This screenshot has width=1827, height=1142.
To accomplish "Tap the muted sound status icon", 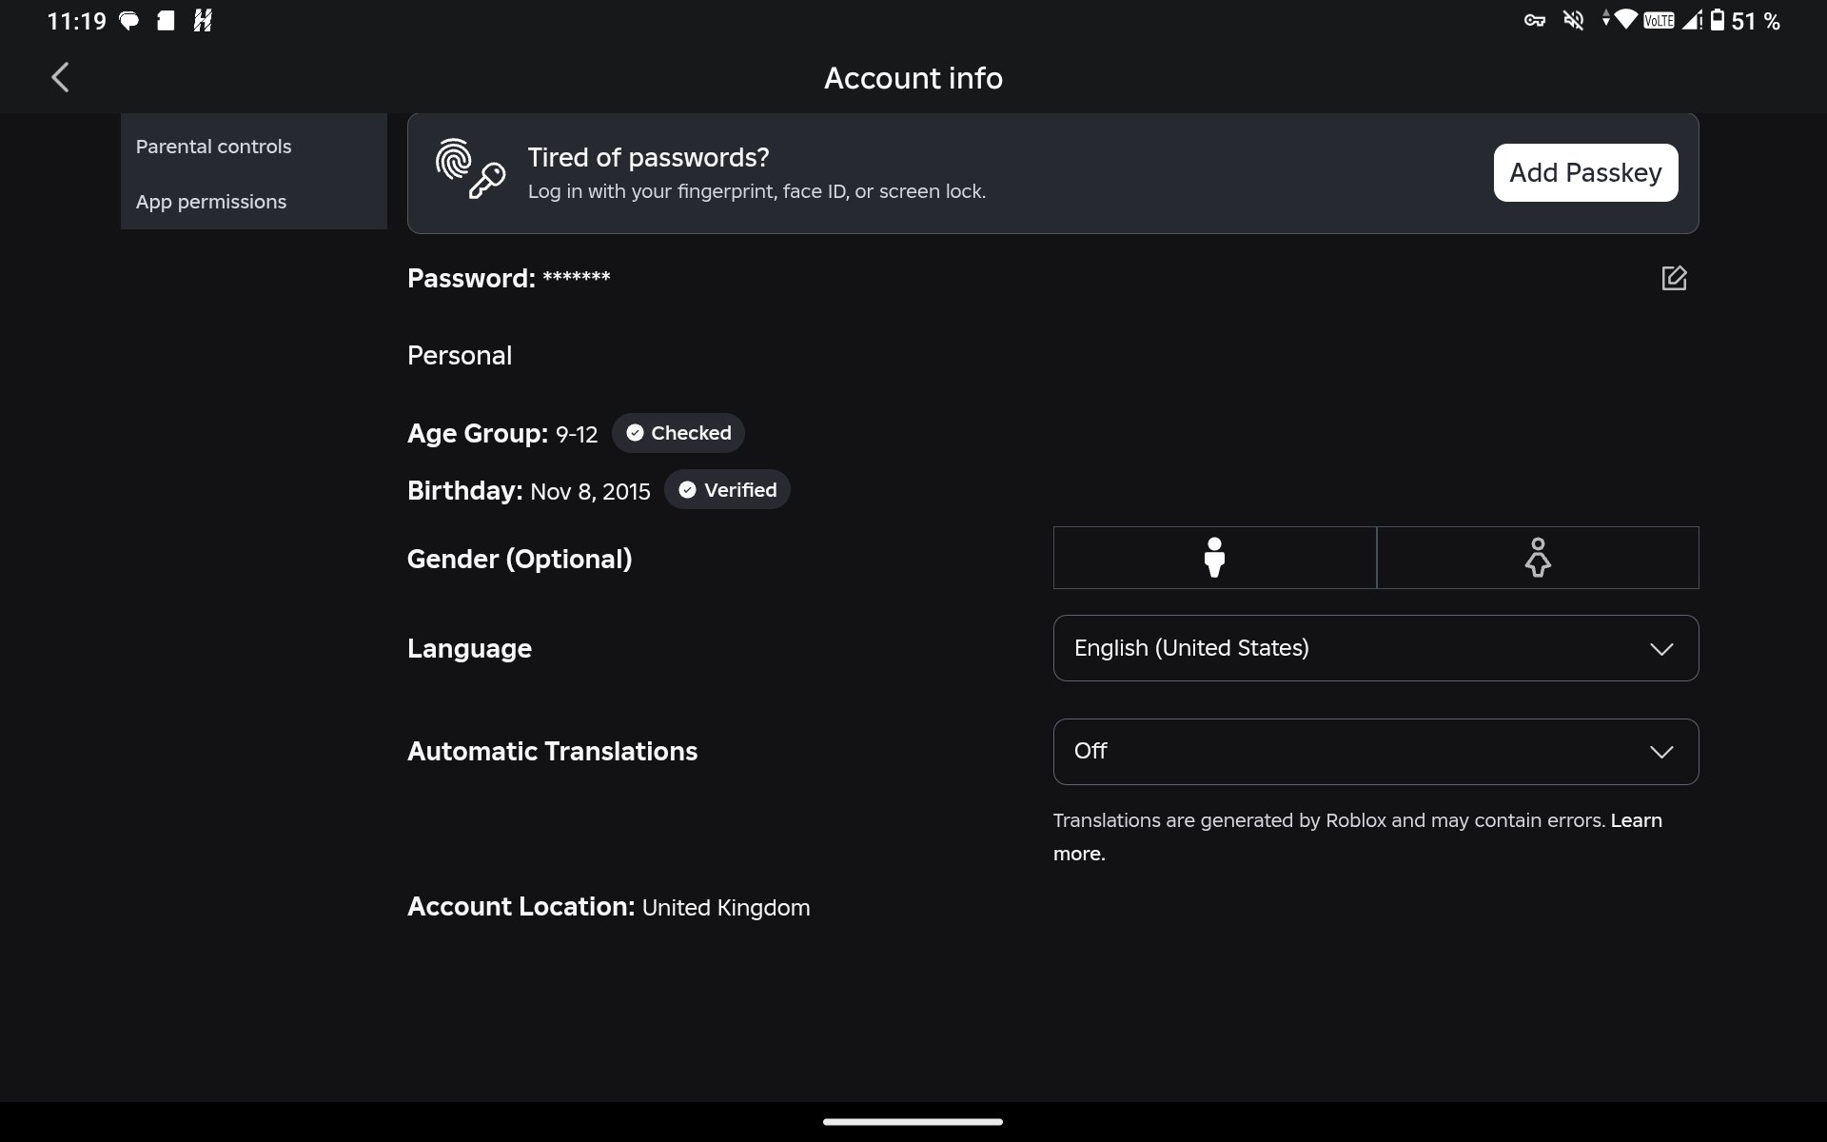I will tap(1574, 20).
